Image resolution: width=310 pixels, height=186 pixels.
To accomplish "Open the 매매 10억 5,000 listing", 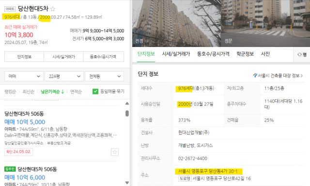I will (25, 122).
